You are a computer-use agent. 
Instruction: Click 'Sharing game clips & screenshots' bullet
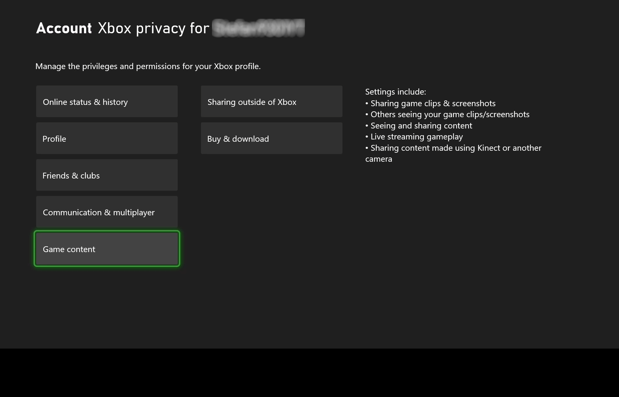click(430, 103)
